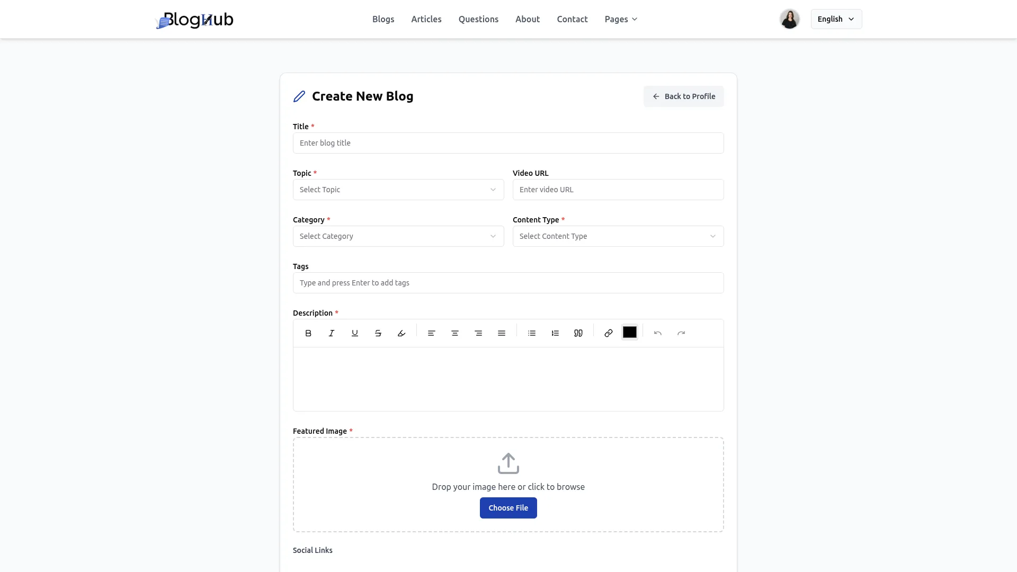Screen dimensions: 1017x572
Task: Open the text color swatch picker
Action: coord(629,333)
